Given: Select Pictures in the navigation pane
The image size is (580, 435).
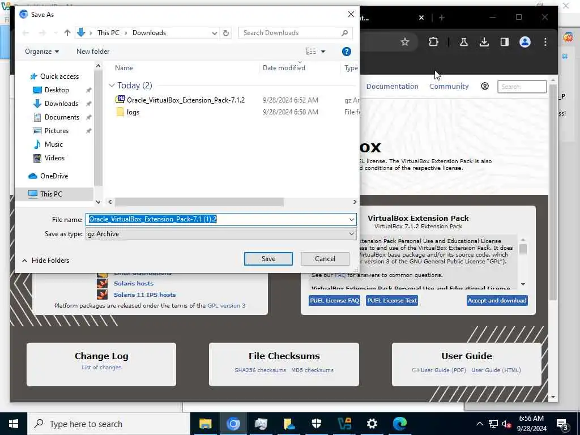Looking at the screenshot, I should click(56, 131).
